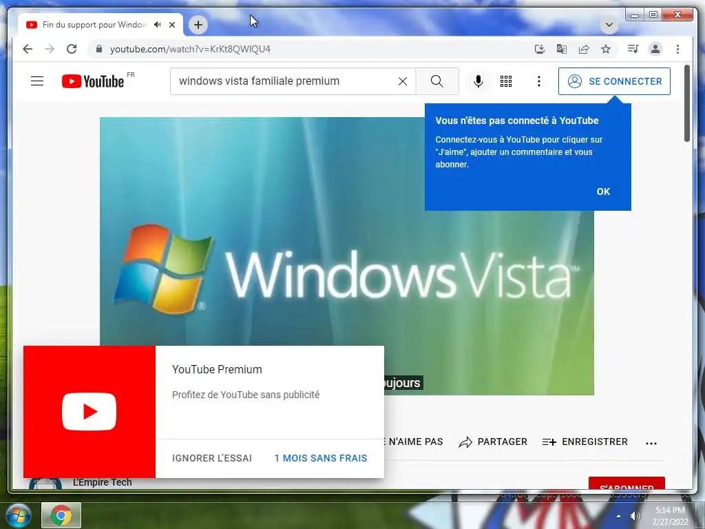This screenshot has height=529, width=705.
Task: Reload the YouTube page
Action: point(72,49)
